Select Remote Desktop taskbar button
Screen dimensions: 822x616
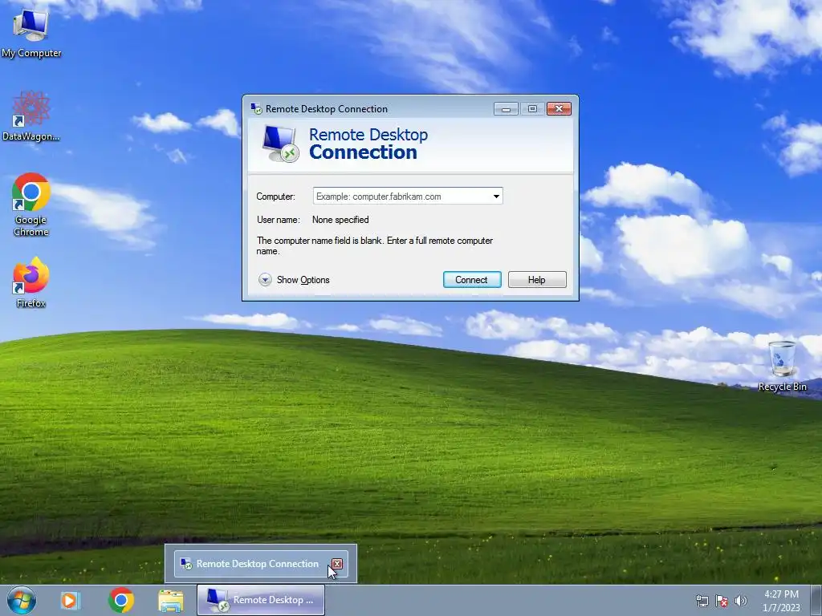click(x=261, y=600)
